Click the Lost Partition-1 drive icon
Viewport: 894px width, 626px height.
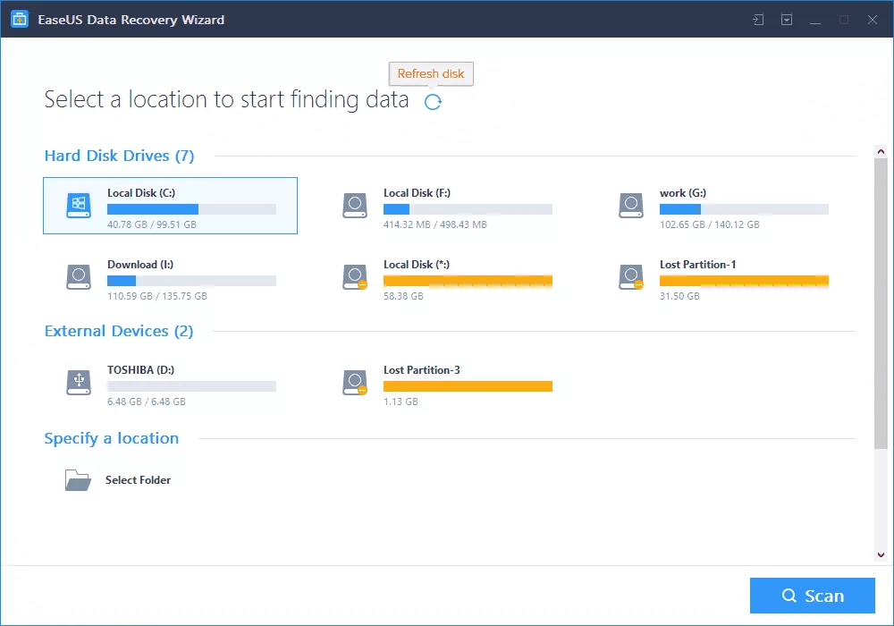point(631,277)
